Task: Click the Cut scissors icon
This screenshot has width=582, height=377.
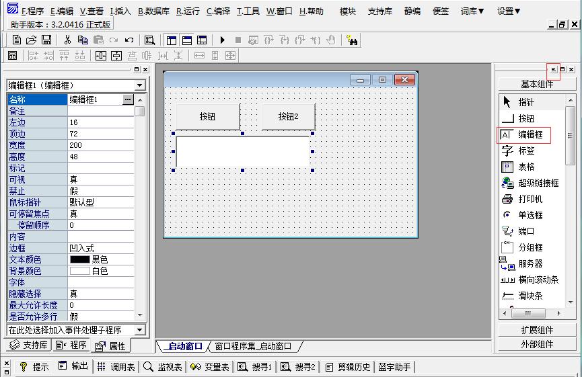Action: coord(67,40)
